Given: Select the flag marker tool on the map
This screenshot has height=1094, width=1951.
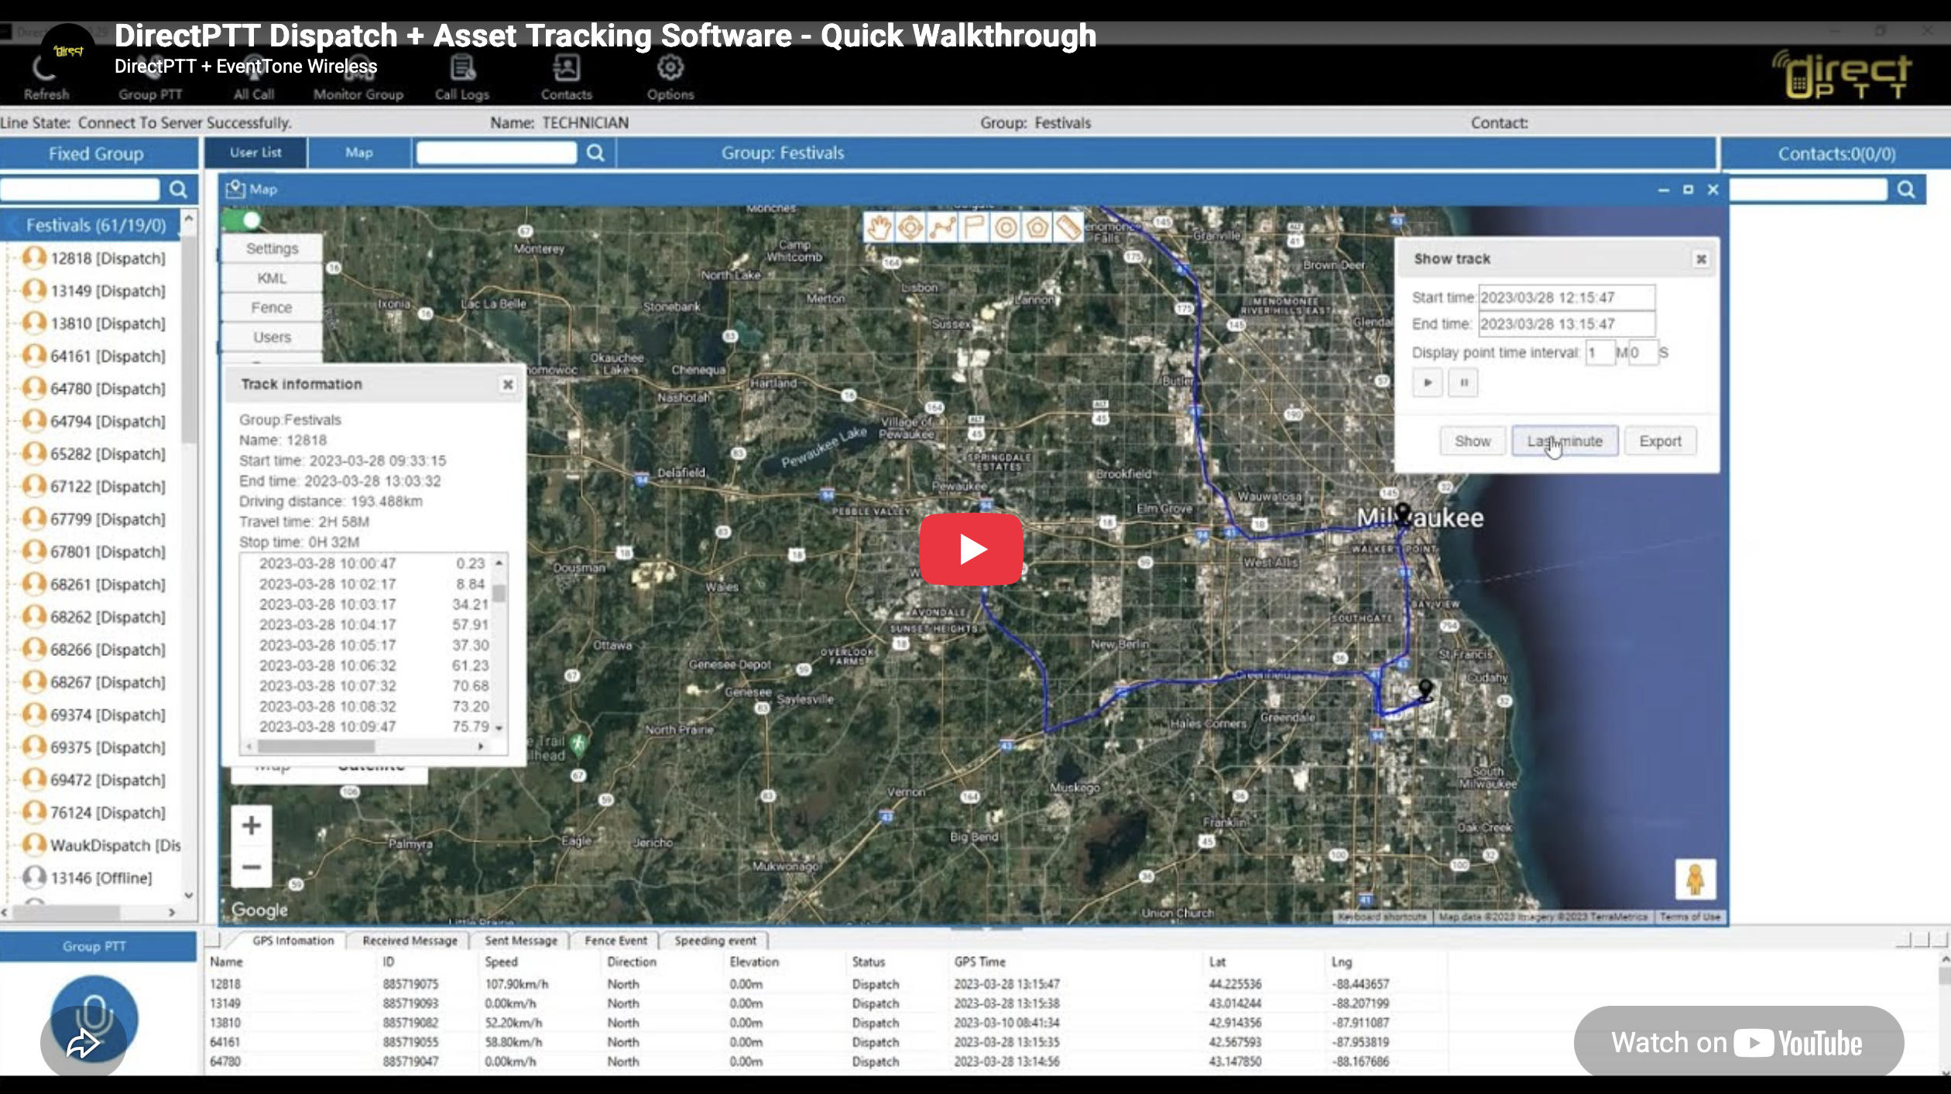Looking at the screenshot, I should point(974,227).
